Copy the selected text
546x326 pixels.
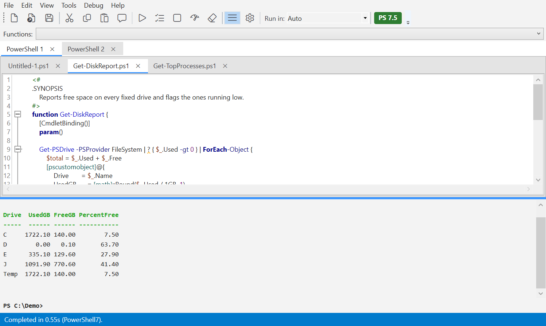87,18
